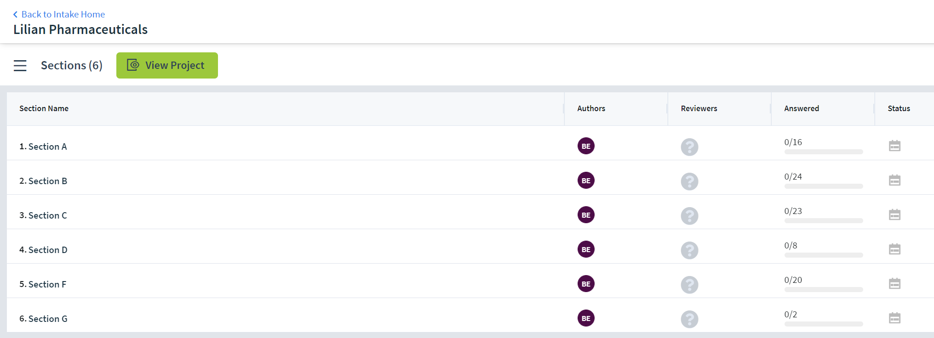The image size is (934, 338).
Task: Click the 0/20 answered count for Section F
Action: click(x=793, y=280)
